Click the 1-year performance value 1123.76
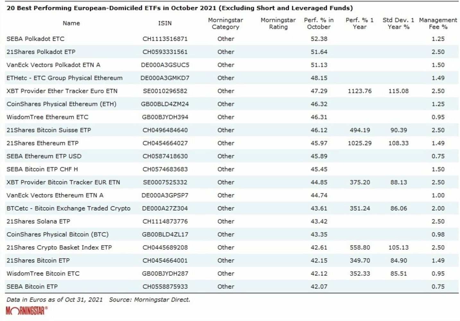 360,91
